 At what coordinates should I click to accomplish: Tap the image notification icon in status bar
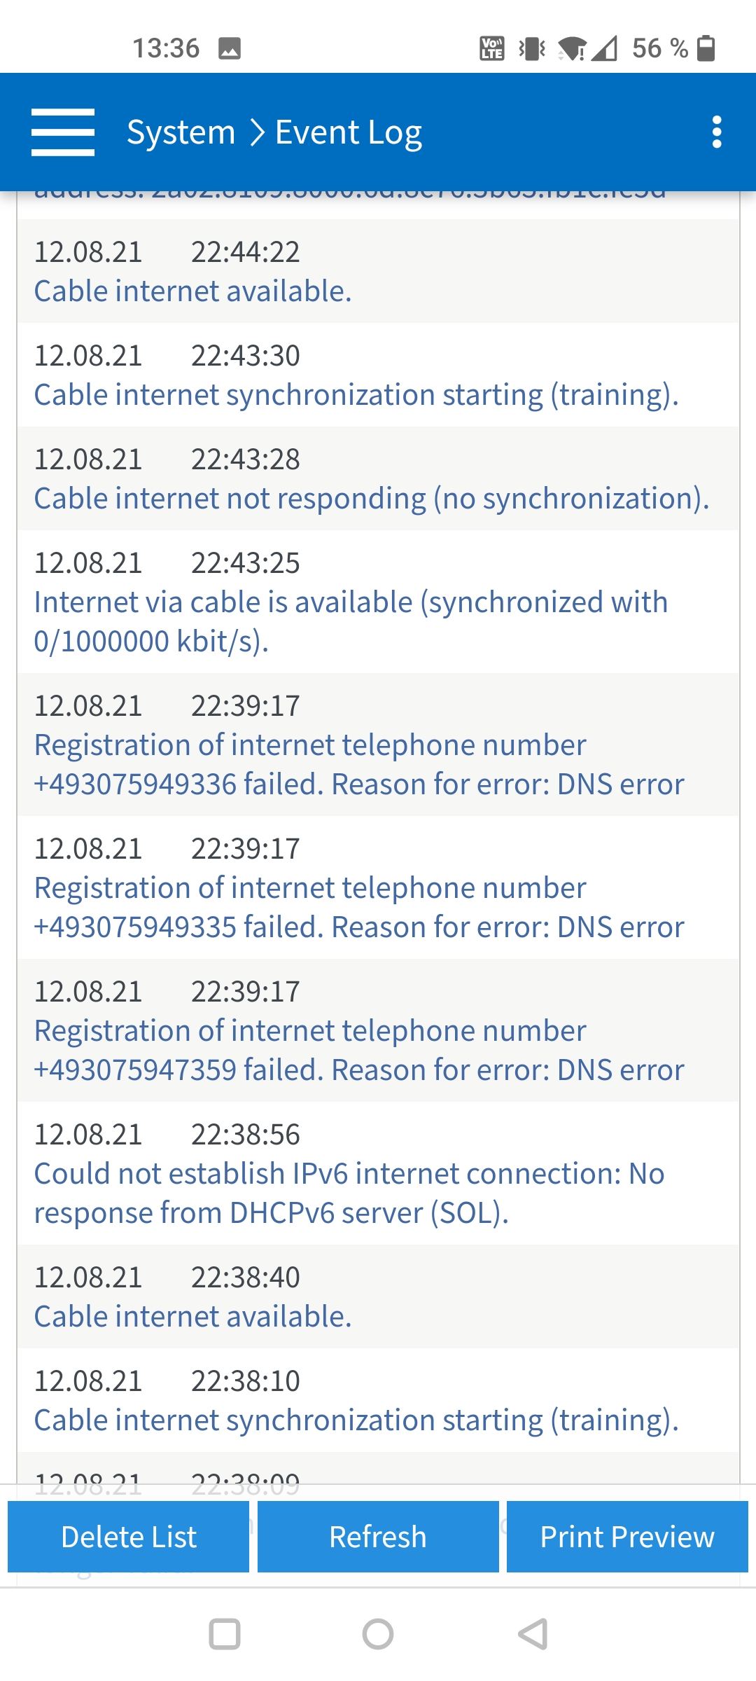pyautogui.click(x=230, y=48)
